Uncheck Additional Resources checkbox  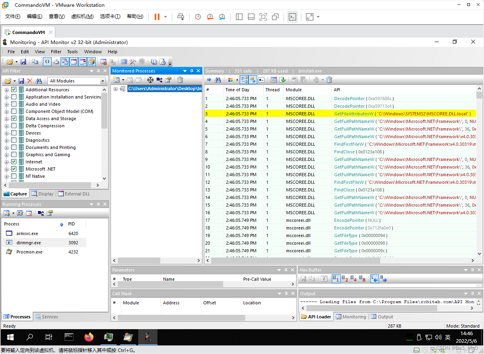14,90
